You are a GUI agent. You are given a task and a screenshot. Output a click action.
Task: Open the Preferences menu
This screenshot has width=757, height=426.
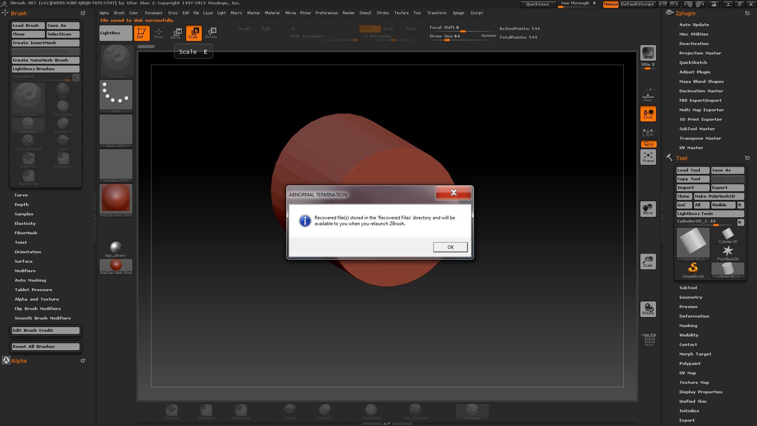[326, 13]
